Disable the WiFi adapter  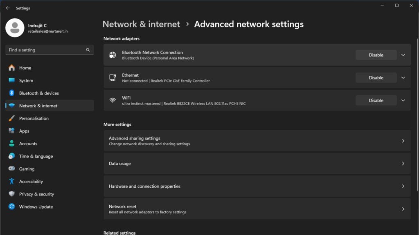tap(376, 100)
